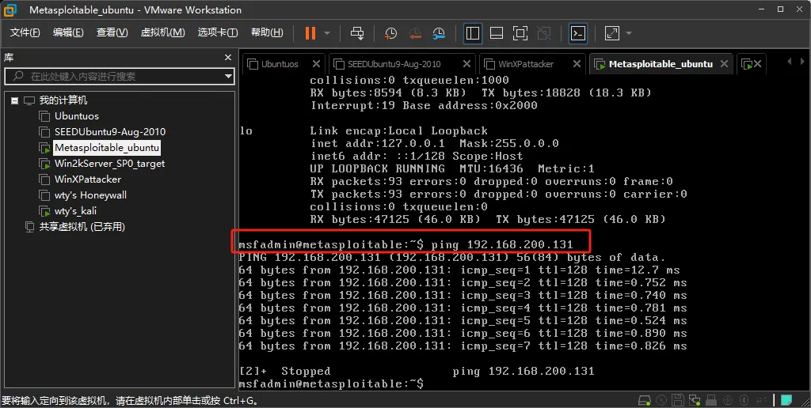Select SEEDUbuntu9-Aug-2010 in the library tree
This screenshot has width=811, height=408.
click(110, 132)
